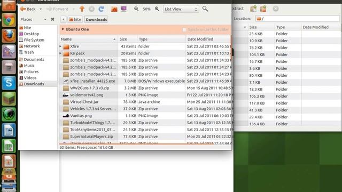Open the Computer icon in toolbar
Viewport: 342px width, 192px height.
tap(123, 9)
